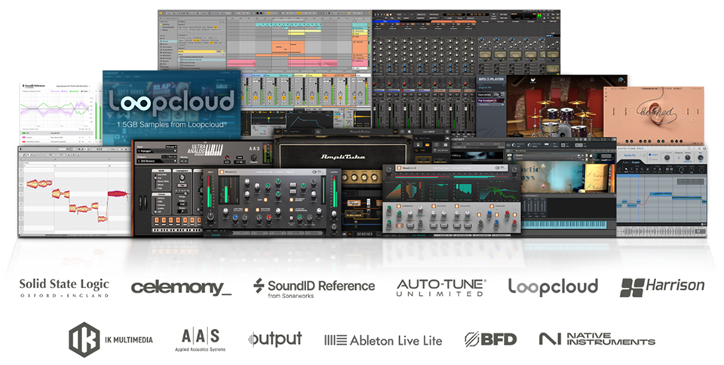The width and height of the screenshot is (724, 365).
Task: Click the Ableton Live Lite logo
Action: click(383, 341)
